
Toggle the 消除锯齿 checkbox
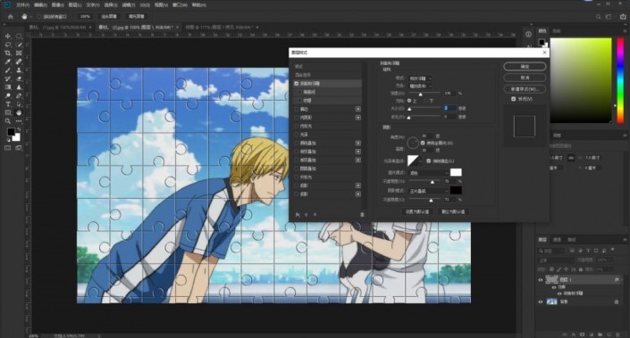[429, 161]
